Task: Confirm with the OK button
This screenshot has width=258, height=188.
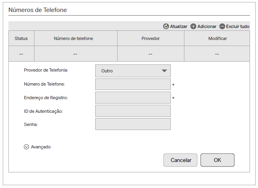Action: tap(217, 160)
